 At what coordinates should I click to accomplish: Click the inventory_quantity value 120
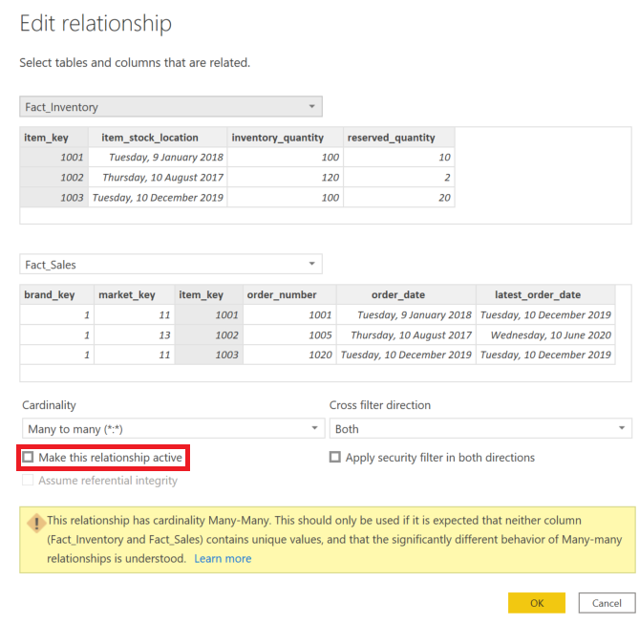point(286,178)
